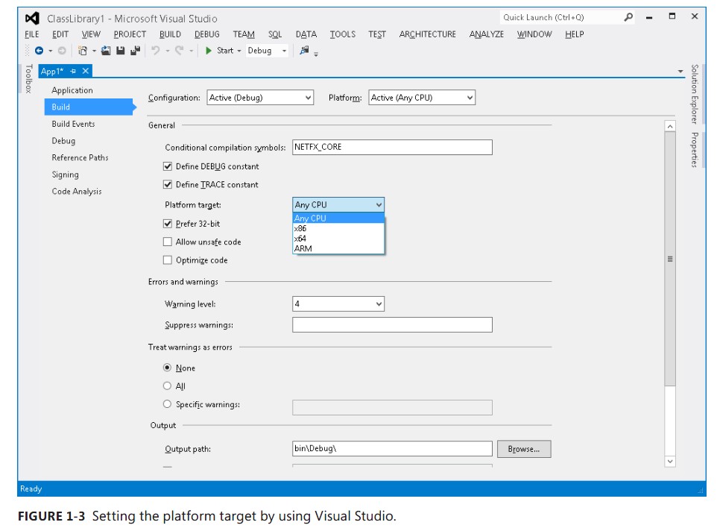
Task: Select the All warnings radio button
Action: coord(168,386)
